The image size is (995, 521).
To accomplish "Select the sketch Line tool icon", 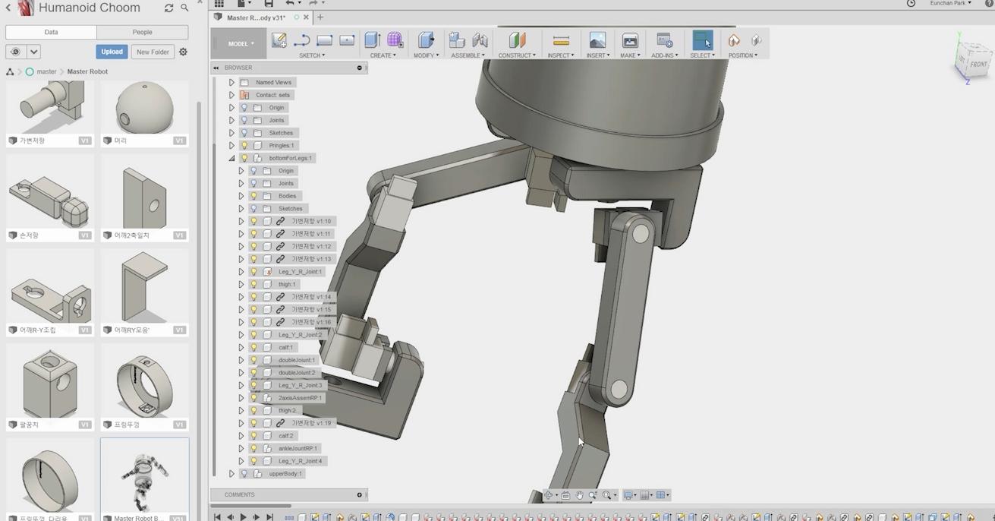I will coord(302,40).
